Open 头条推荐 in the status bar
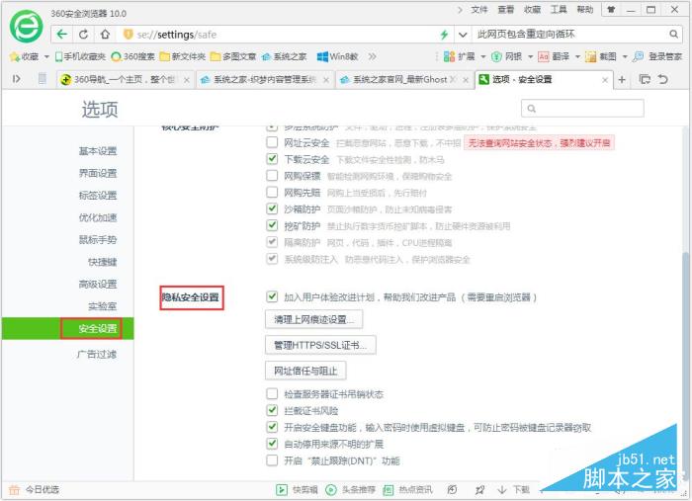Screen dimensions: 692x501 [x=350, y=489]
